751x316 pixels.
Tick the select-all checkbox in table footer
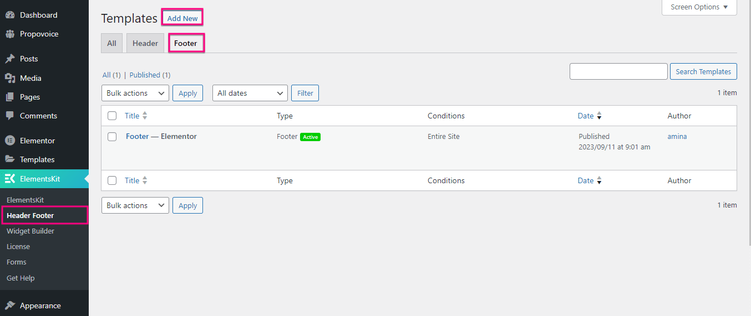(112, 180)
